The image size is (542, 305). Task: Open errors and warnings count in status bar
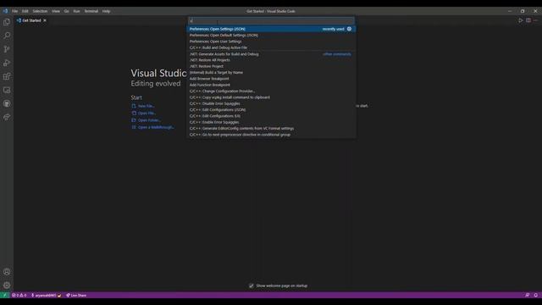(x=19, y=296)
